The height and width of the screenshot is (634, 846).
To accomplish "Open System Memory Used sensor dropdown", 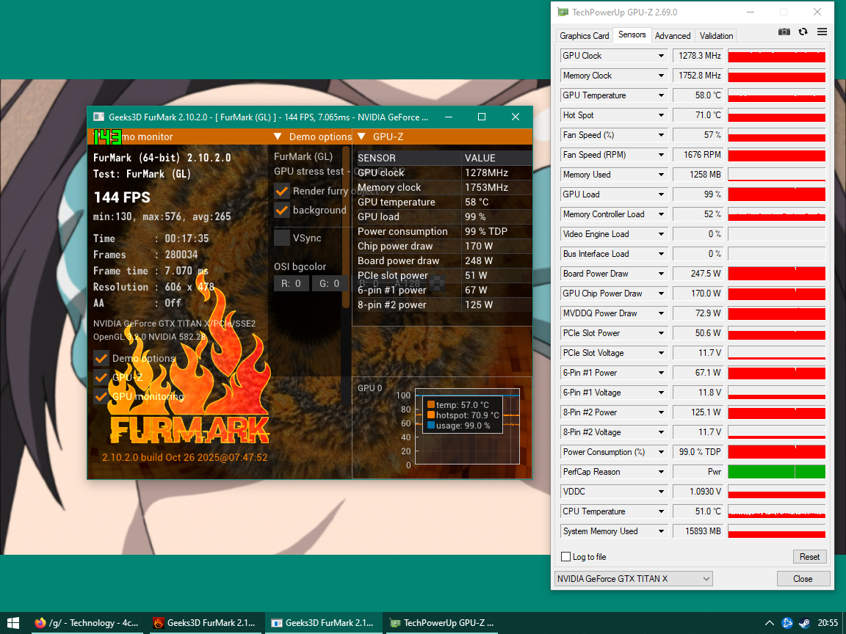I will pyautogui.click(x=614, y=531).
